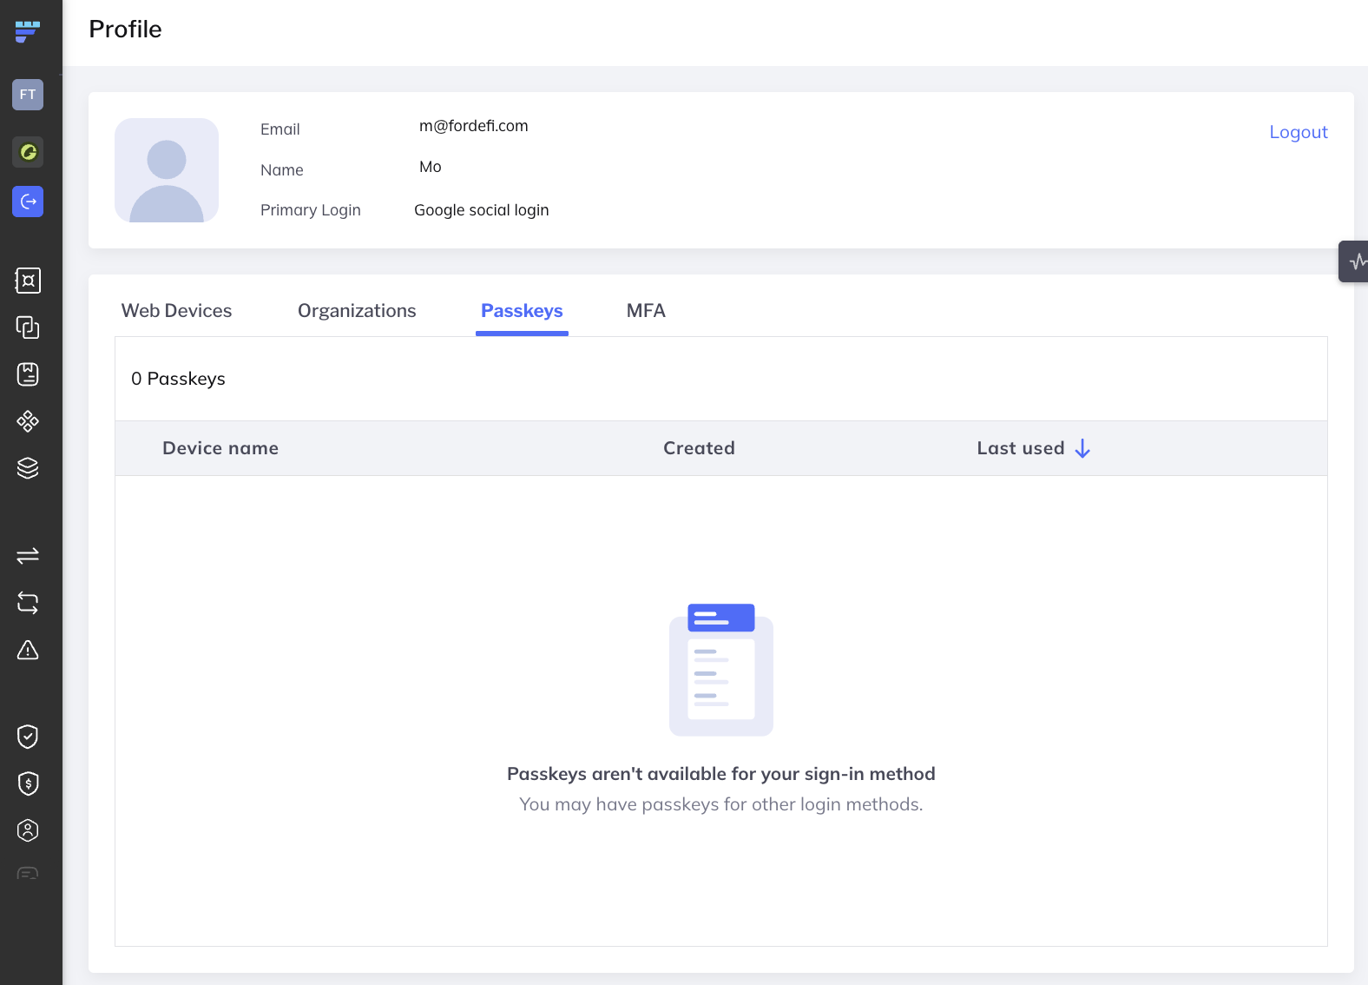Click the Google social login text
This screenshot has height=985, width=1368.
point(482,210)
